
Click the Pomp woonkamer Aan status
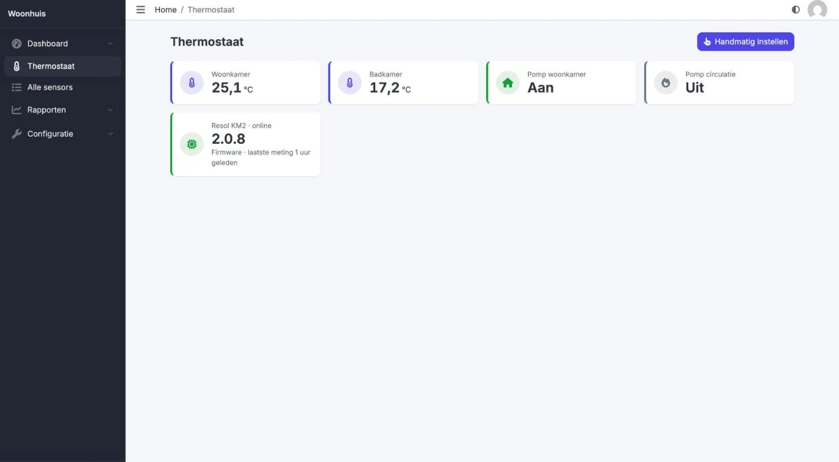pos(540,88)
